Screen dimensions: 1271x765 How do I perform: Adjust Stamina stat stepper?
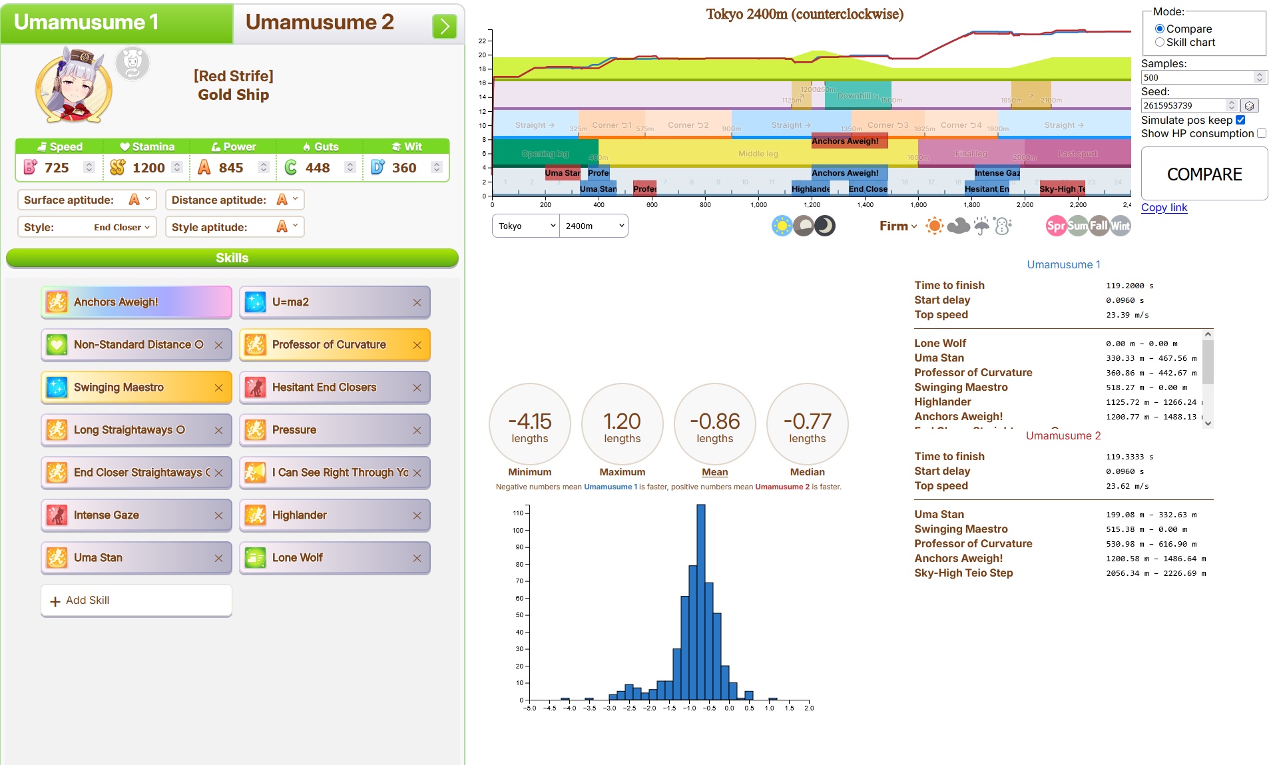(177, 168)
